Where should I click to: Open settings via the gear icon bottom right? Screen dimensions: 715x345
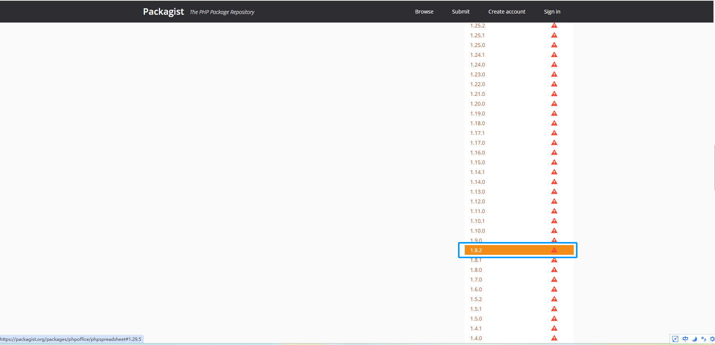point(712,339)
